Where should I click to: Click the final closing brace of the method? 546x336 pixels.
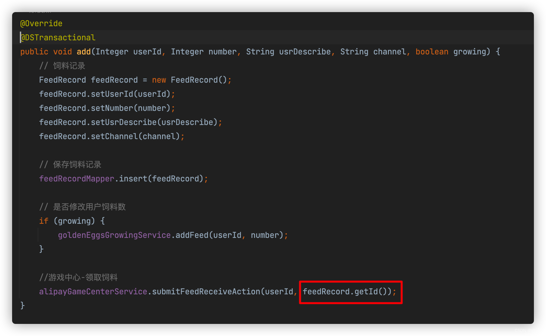[x=23, y=305]
